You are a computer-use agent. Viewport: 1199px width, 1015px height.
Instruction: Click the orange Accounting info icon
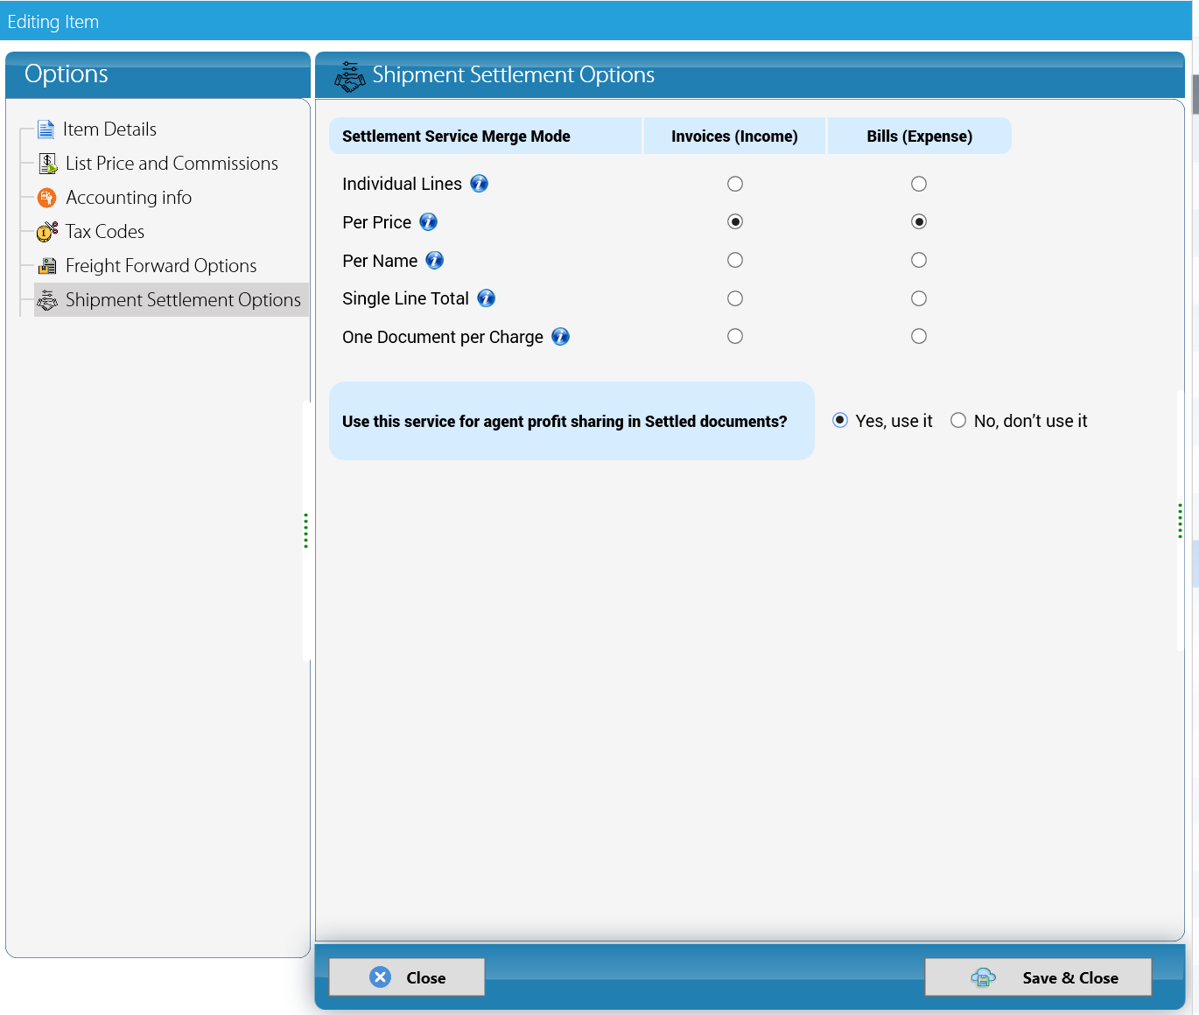47,198
